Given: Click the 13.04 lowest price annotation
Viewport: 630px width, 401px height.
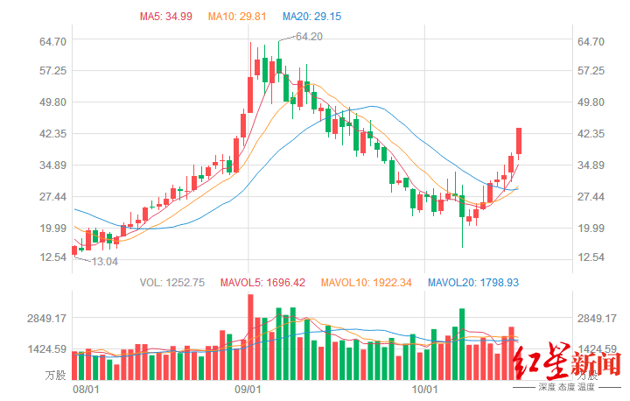Looking at the screenshot, I should click(104, 261).
